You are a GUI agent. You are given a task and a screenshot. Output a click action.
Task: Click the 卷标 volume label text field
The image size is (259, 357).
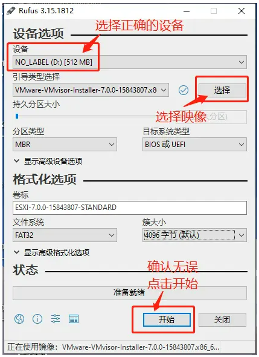(x=130, y=208)
